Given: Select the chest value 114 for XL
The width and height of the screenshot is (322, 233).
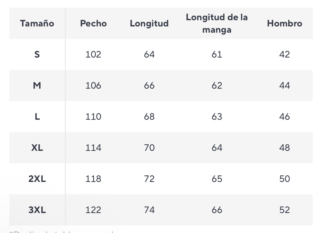Looking at the screenshot, I should (93, 148).
